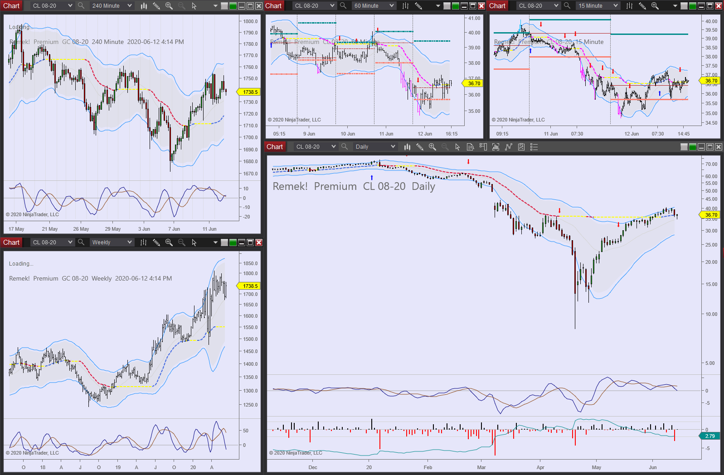Open CL 08-20 instrument dropdown in 15 Minute chart
The width and height of the screenshot is (724, 475).
point(538,6)
